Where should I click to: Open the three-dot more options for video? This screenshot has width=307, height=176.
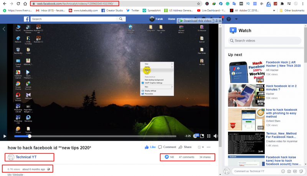coord(208,147)
